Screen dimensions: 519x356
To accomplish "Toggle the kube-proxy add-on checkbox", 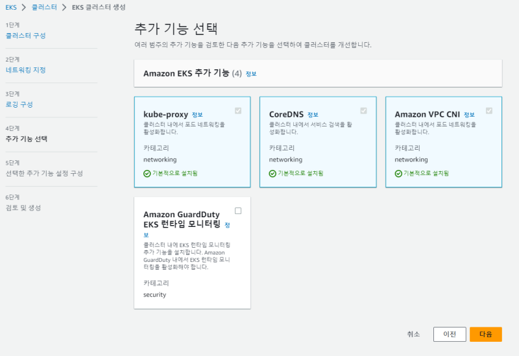I will click(x=238, y=111).
